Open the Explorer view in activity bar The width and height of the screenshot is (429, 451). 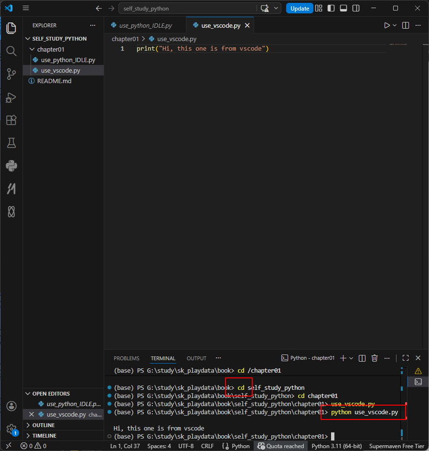[11, 28]
